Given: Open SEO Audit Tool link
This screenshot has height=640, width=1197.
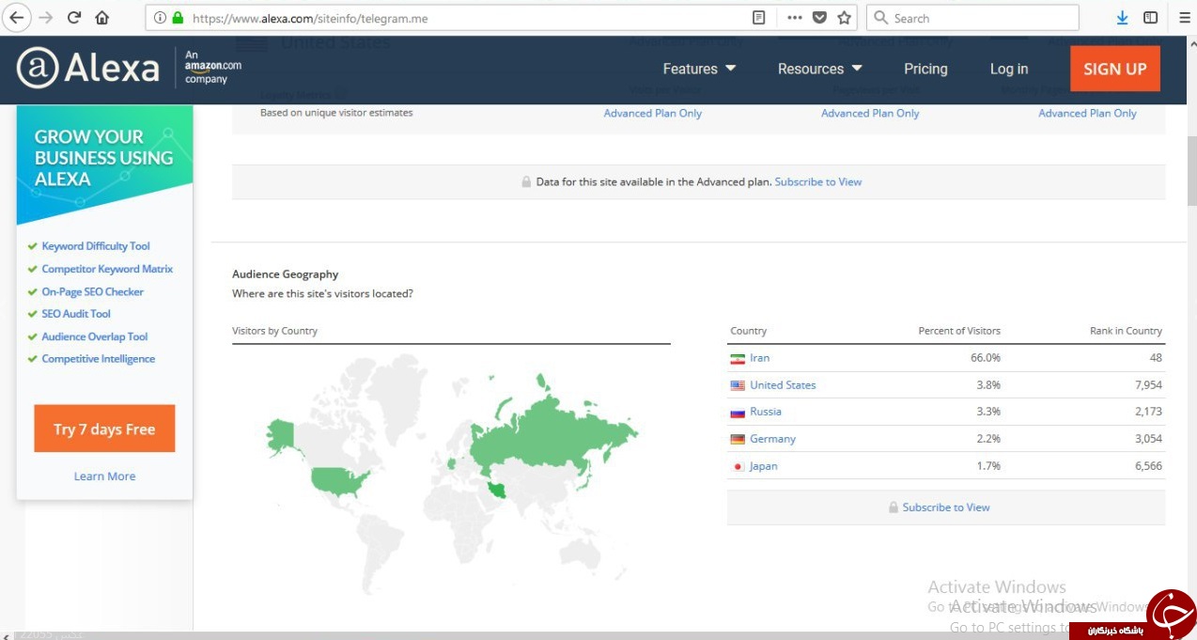Looking at the screenshot, I should point(76,314).
